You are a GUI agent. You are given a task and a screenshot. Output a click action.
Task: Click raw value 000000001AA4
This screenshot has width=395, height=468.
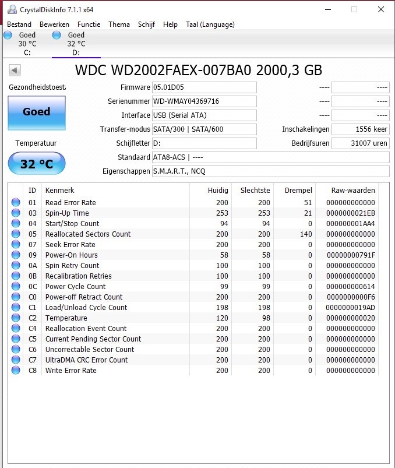click(351, 224)
